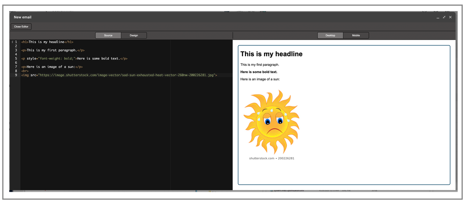Collapse the New email dialog size

point(444,17)
